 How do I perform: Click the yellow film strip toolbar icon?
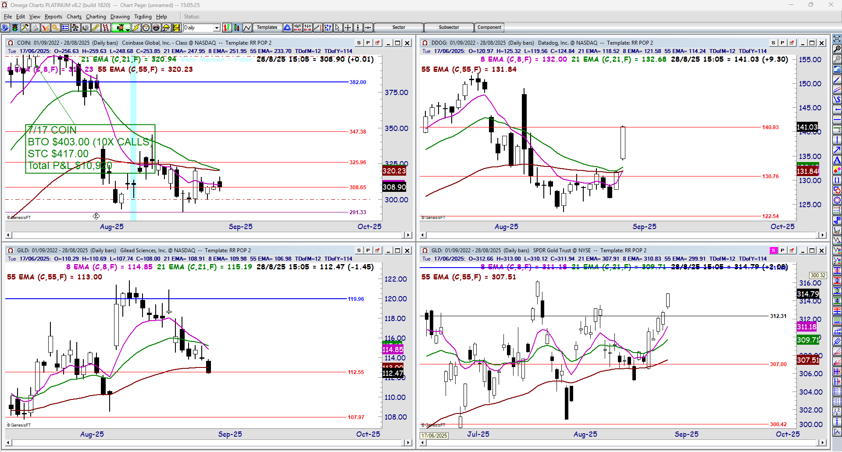click(176, 28)
